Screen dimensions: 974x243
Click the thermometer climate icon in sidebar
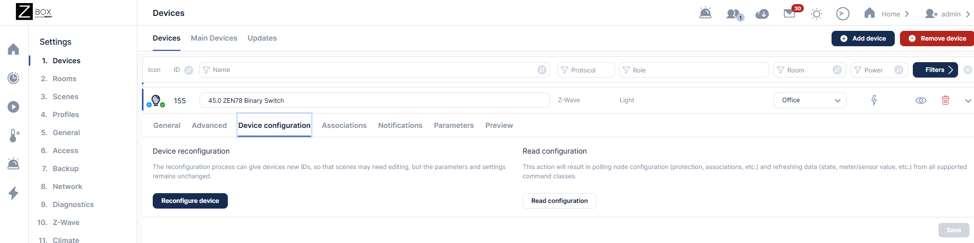[14, 136]
